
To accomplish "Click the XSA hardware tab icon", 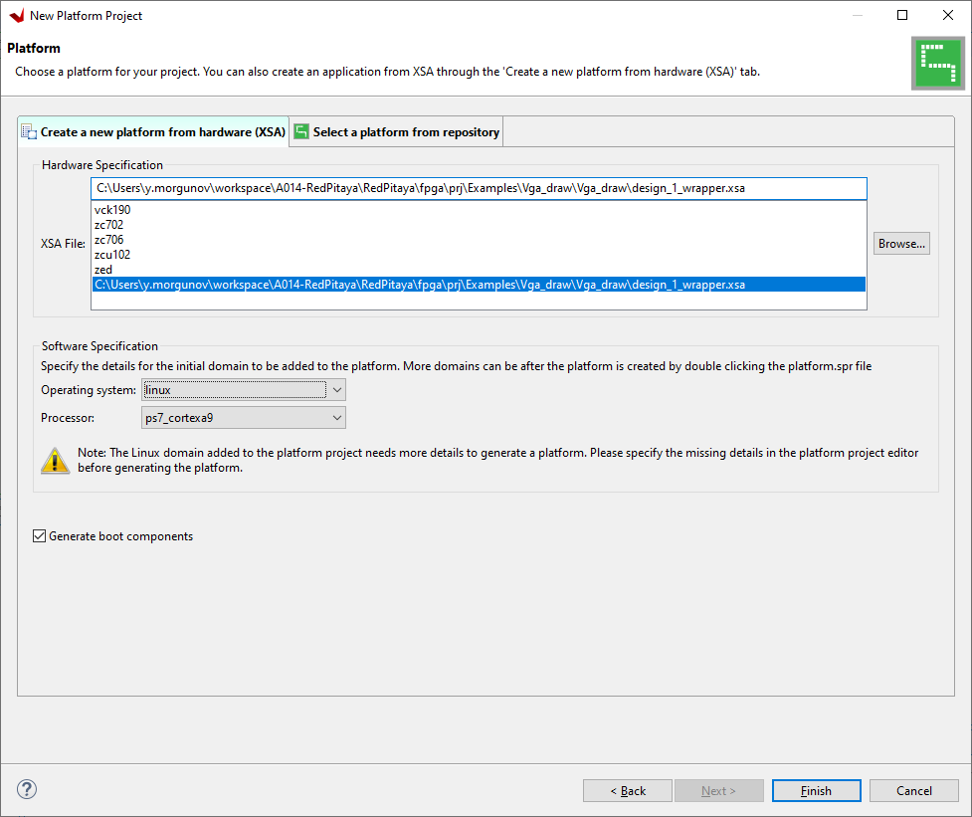I will coord(29,131).
